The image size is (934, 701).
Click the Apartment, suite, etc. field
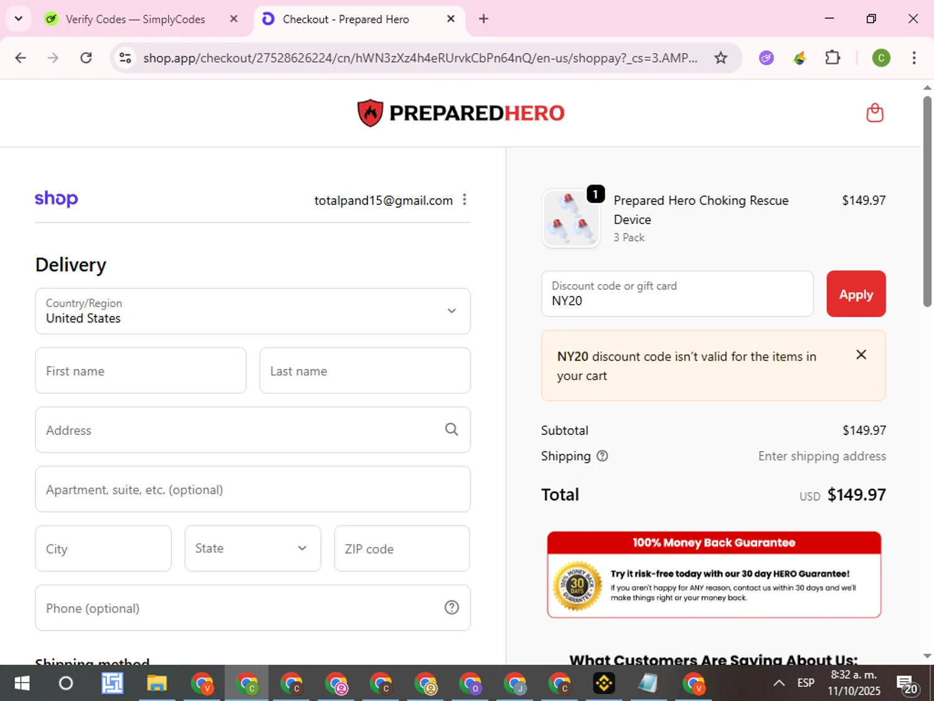(x=253, y=489)
